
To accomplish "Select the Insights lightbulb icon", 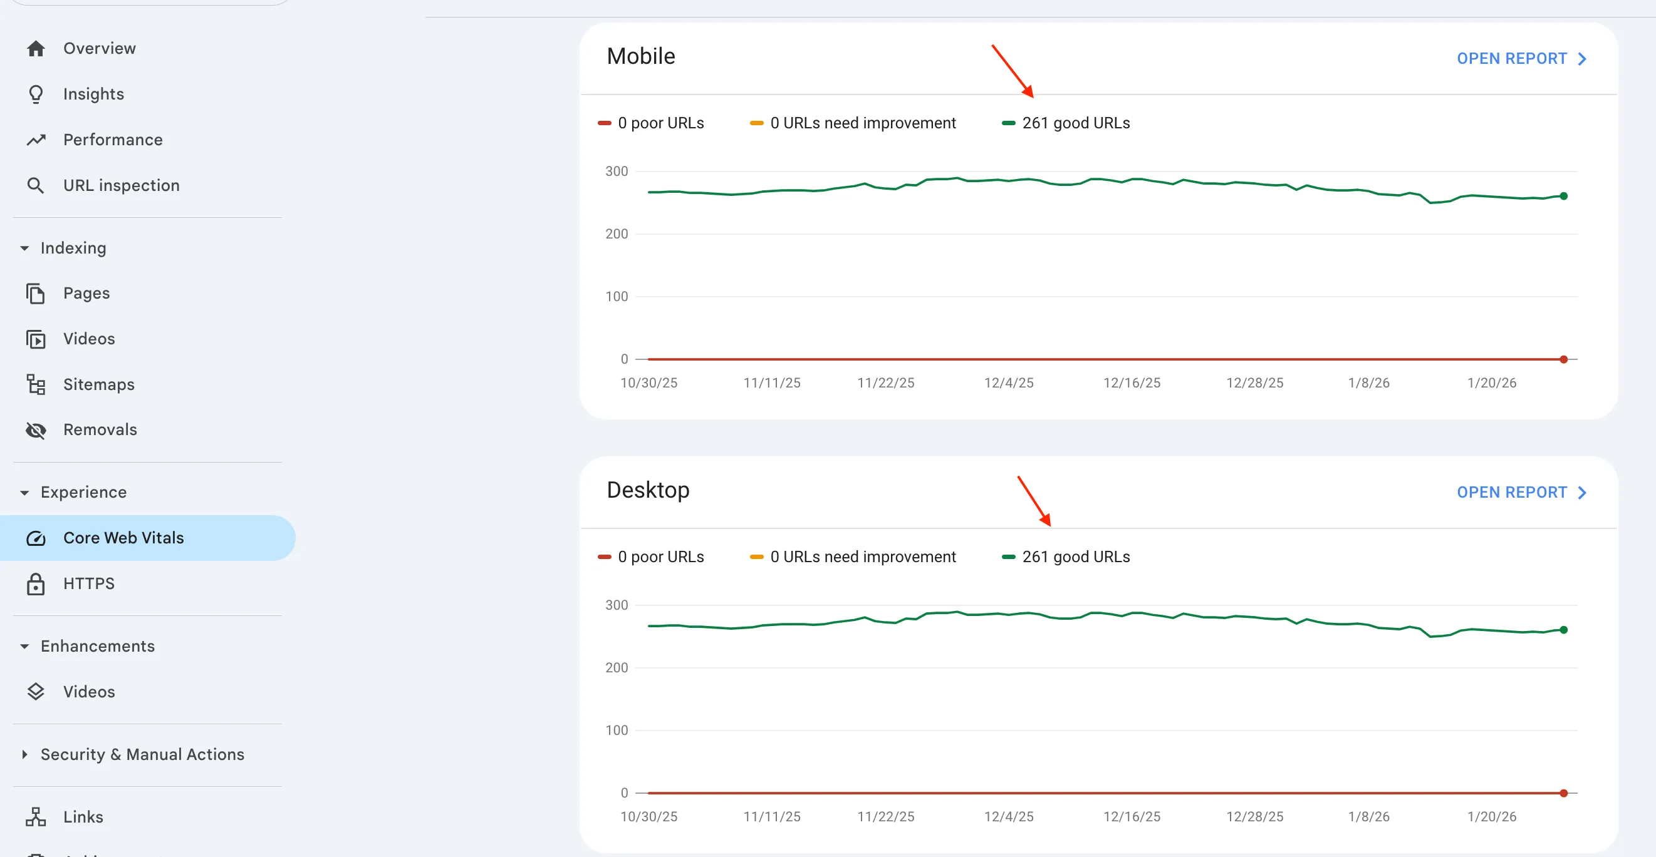I will [x=36, y=94].
